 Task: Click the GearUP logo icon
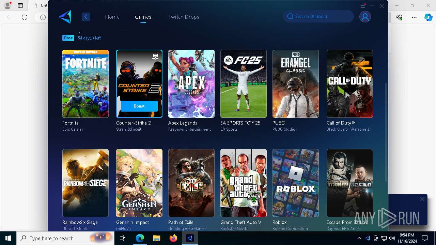[65, 17]
